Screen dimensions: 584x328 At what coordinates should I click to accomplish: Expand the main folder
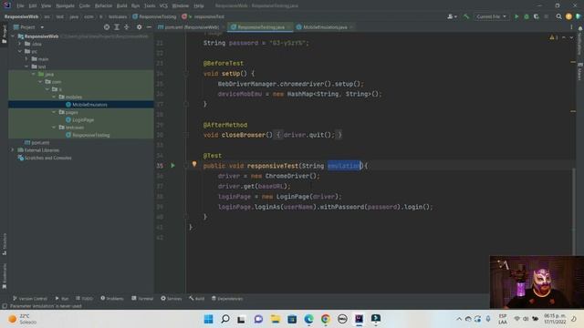point(26,58)
